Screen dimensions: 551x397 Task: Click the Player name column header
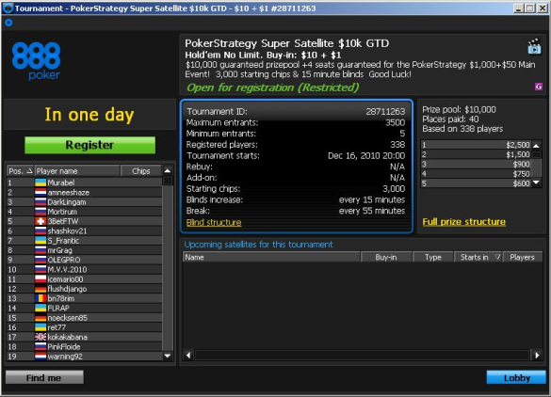[77, 171]
